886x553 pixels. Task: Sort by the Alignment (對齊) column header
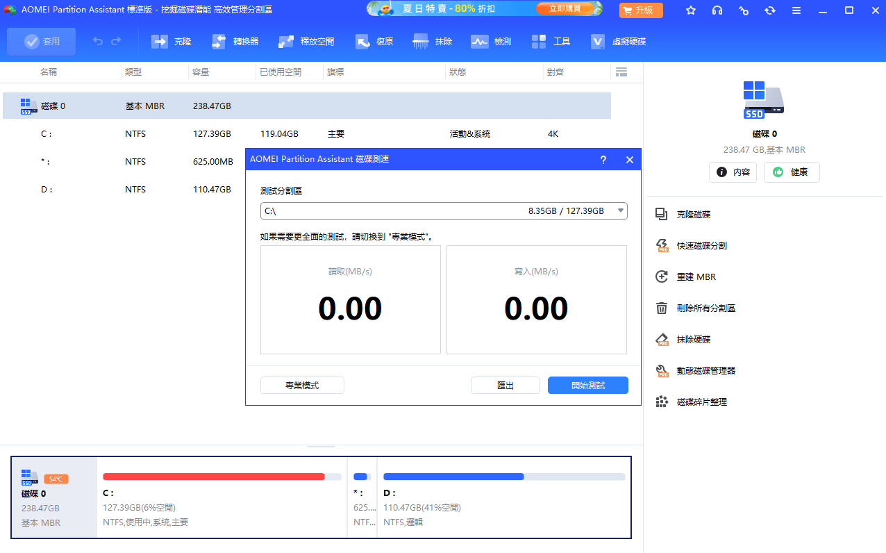(555, 72)
